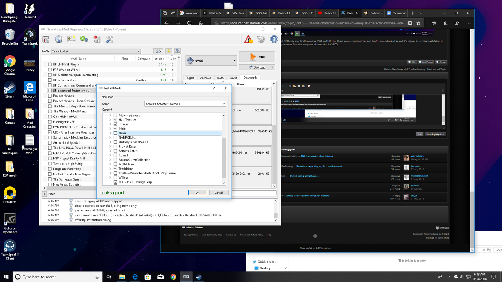Tick the Project Brazil checkbox

tap(116, 146)
